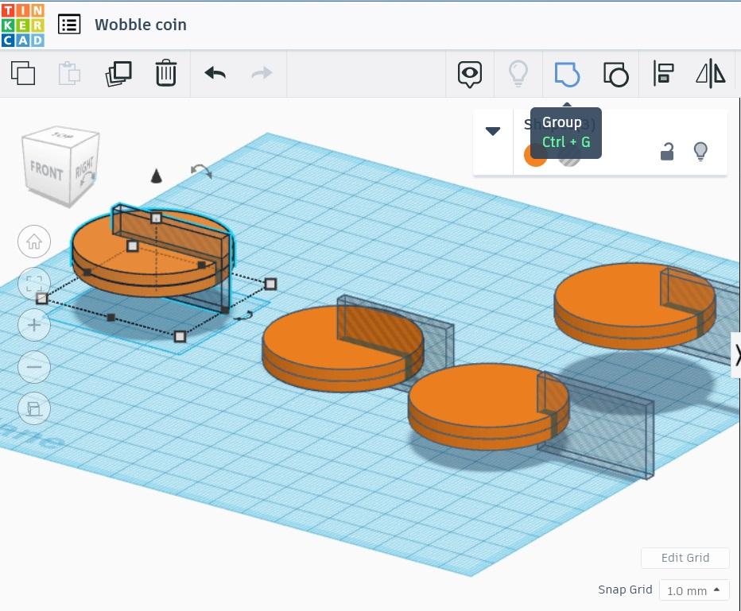
Task: Zoom in with plus button
Action: tap(34, 325)
